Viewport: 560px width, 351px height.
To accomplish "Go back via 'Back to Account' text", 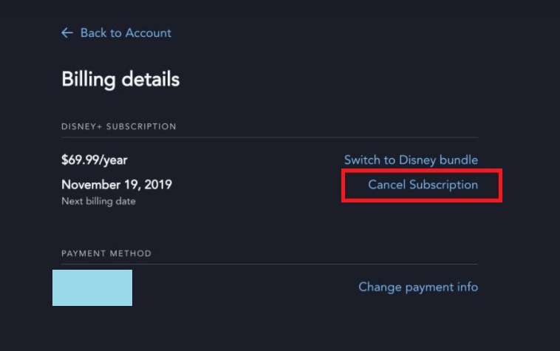I will click(126, 33).
